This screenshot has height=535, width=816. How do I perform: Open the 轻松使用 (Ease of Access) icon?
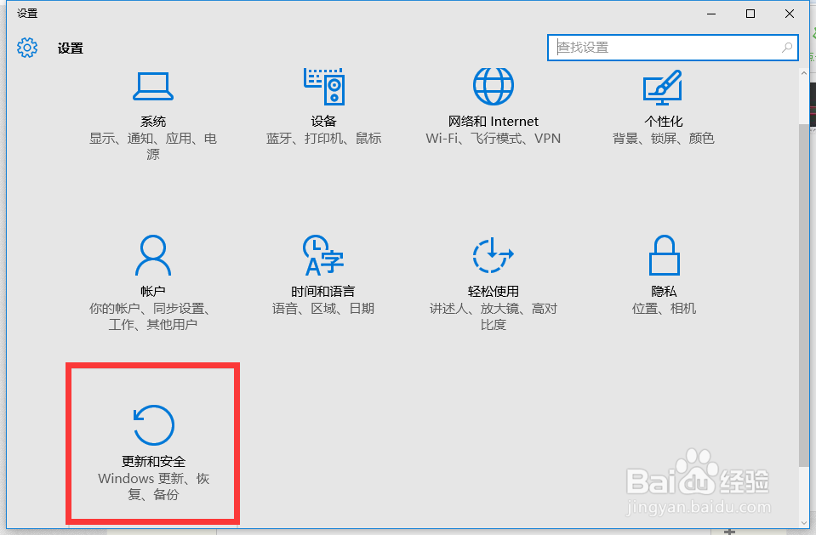coord(493,253)
